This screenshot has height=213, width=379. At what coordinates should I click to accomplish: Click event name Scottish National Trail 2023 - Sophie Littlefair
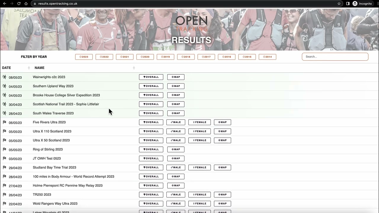tap(66, 104)
